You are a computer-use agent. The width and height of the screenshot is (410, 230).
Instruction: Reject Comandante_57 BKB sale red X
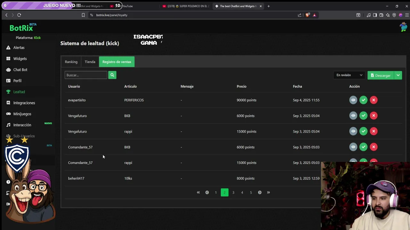pyautogui.click(x=373, y=147)
